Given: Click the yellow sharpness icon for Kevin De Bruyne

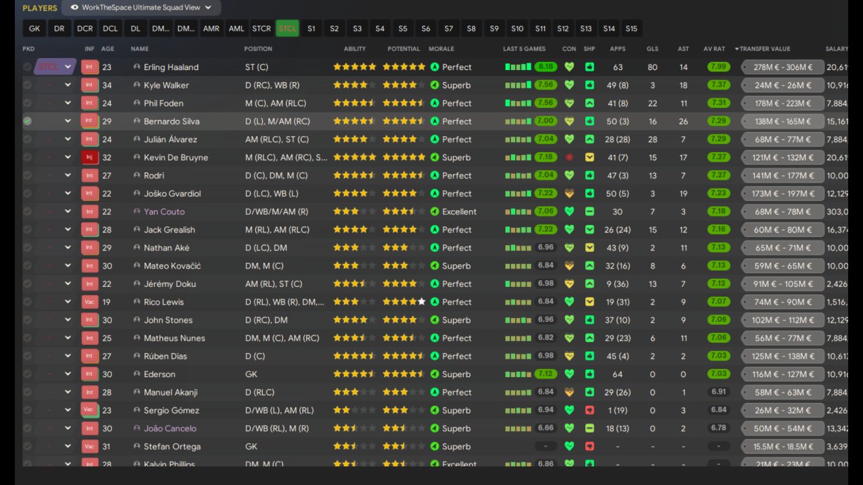Looking at the screenshot, I should pyautogui.click(x=590, y=158).
